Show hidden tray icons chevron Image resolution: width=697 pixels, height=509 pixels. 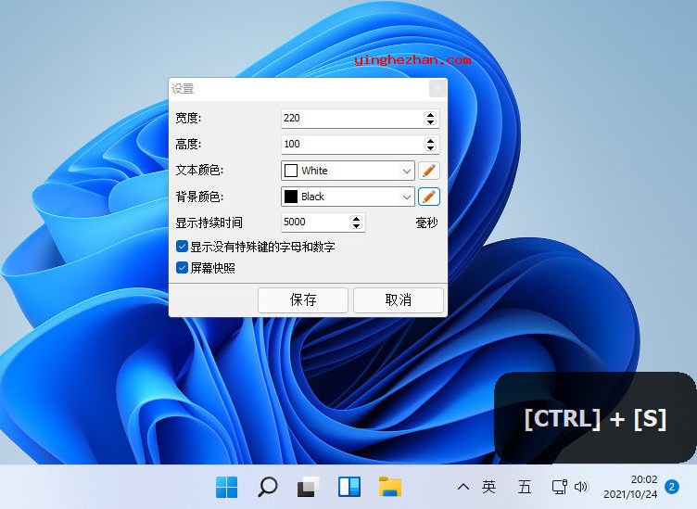click(463, 488)
